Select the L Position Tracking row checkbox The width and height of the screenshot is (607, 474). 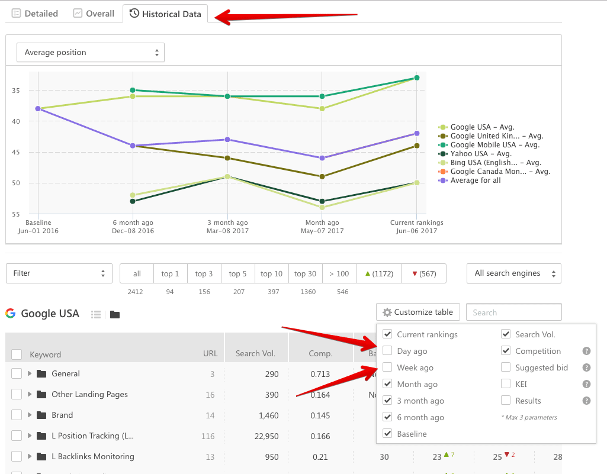pyautogui.click(x=17, y=436)
